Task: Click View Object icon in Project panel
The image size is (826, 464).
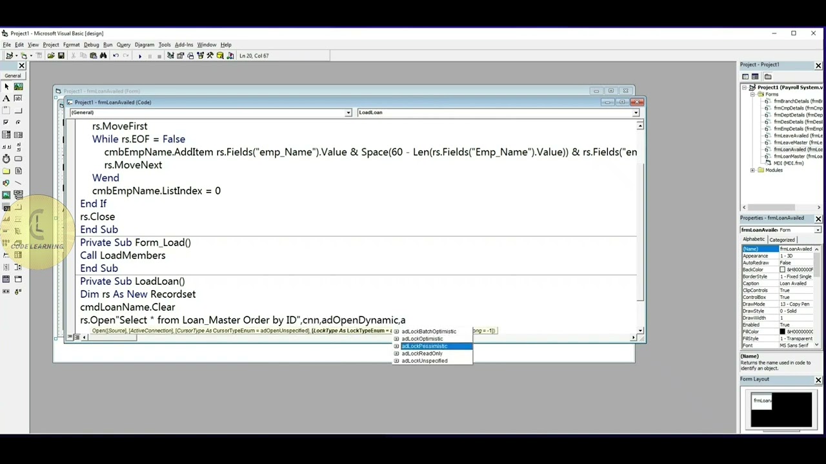Action: pyautogui.click(x=755, y=77)
